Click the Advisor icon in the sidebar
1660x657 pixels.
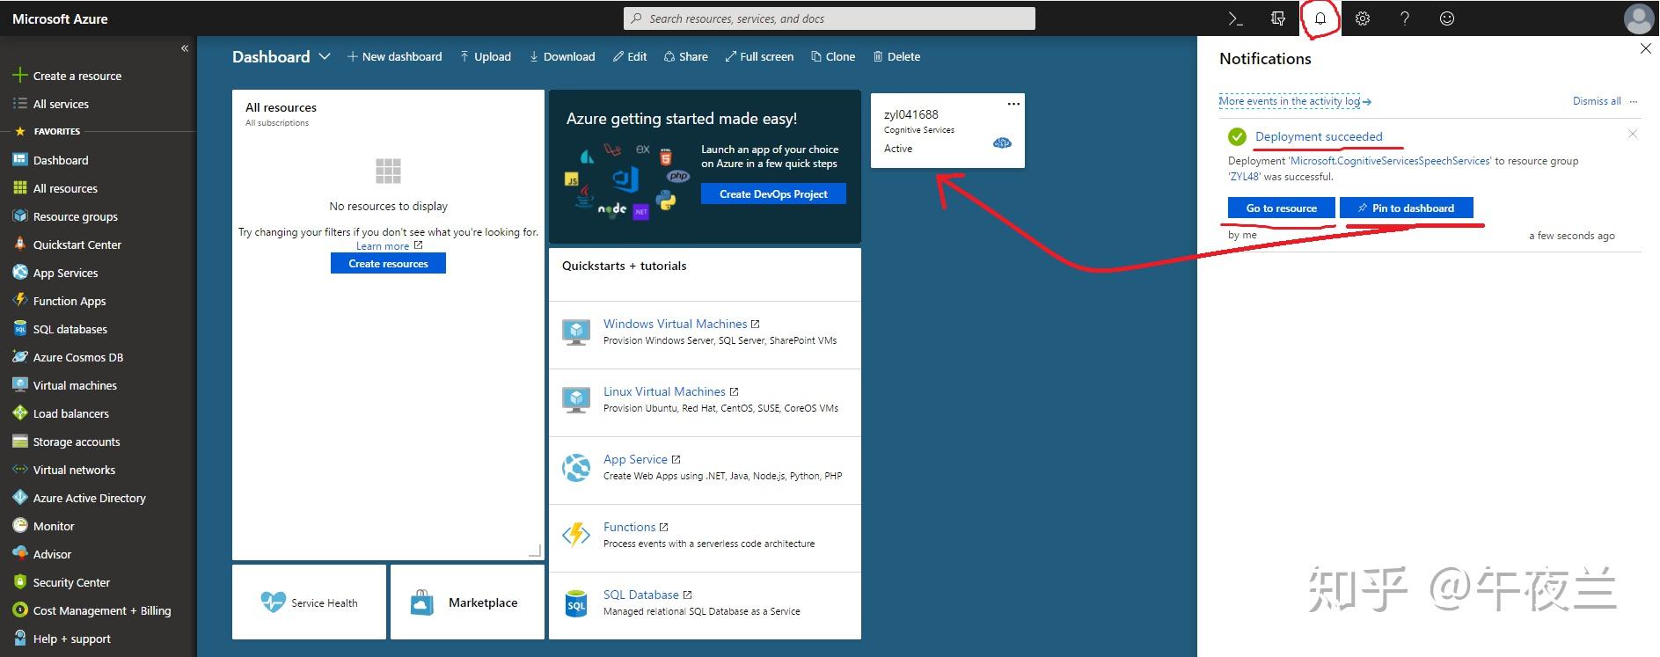[20, 554]
